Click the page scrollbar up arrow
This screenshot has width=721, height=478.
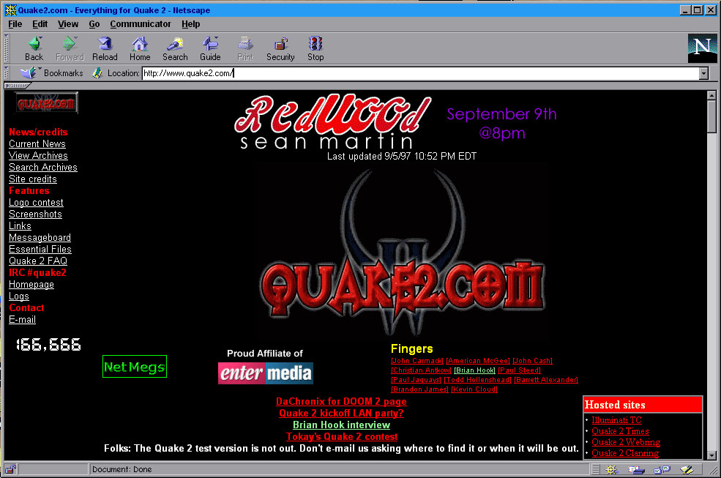(x=711, y=95)
